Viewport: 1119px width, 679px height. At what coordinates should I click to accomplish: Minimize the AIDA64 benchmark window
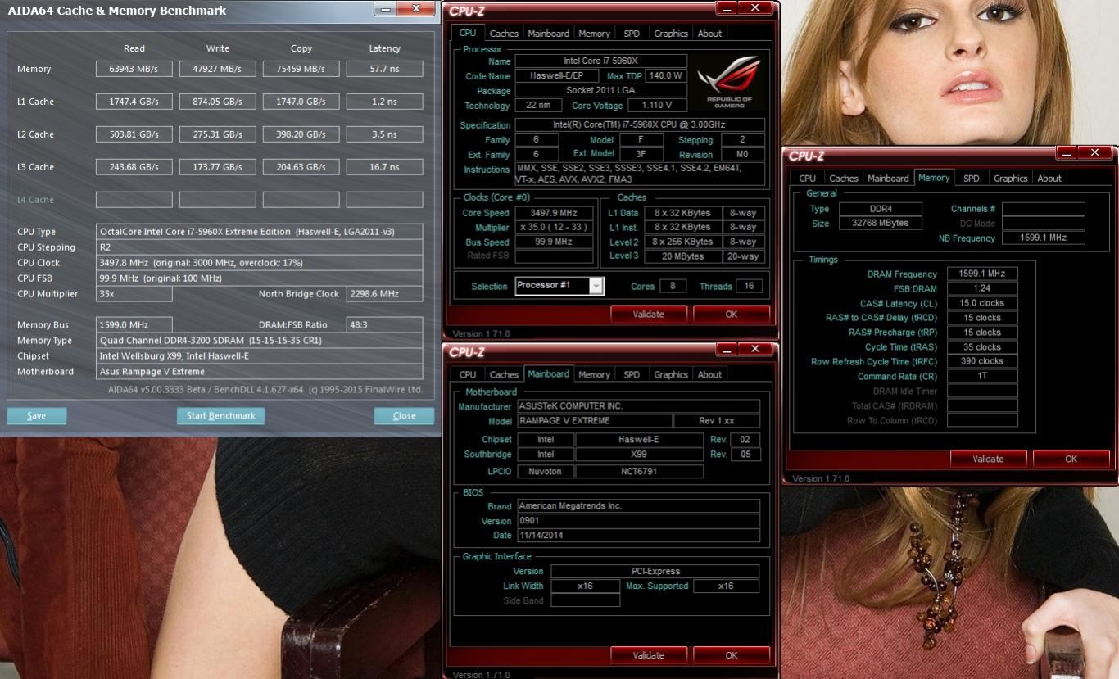[x=386, y=8]
